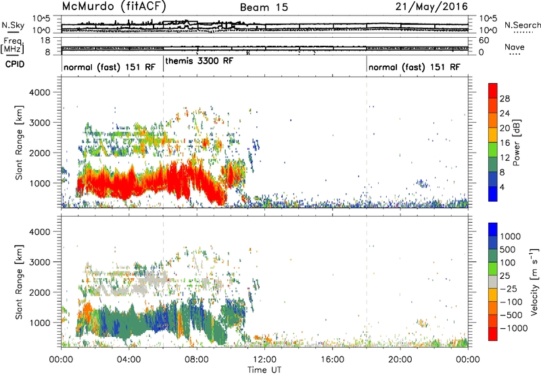Click the '500' tick on Velocity colorbar
Screen dimensions: 541x374
(x=509, y=250)
